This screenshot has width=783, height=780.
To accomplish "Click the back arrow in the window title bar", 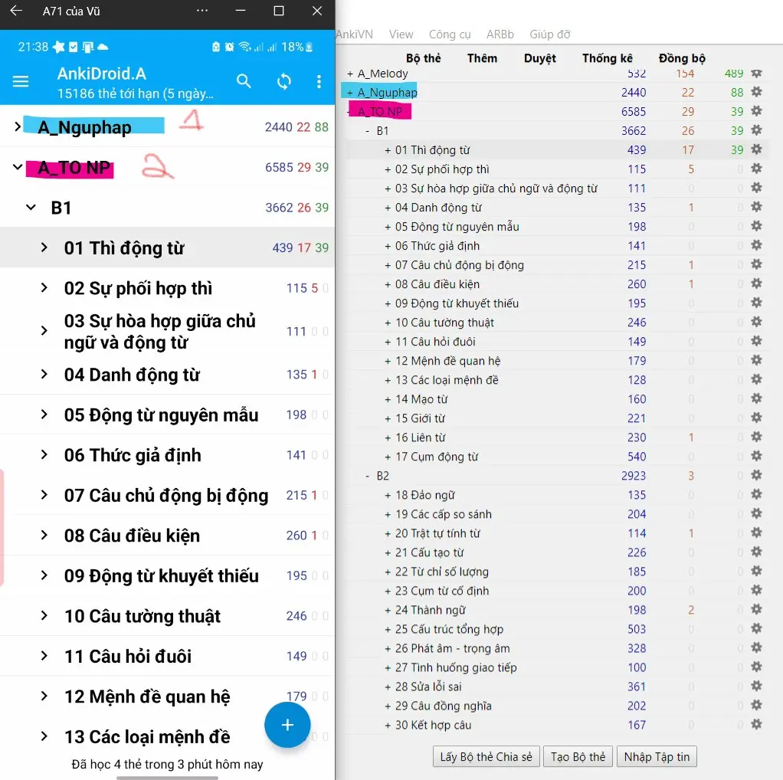I will click(16, 11).
